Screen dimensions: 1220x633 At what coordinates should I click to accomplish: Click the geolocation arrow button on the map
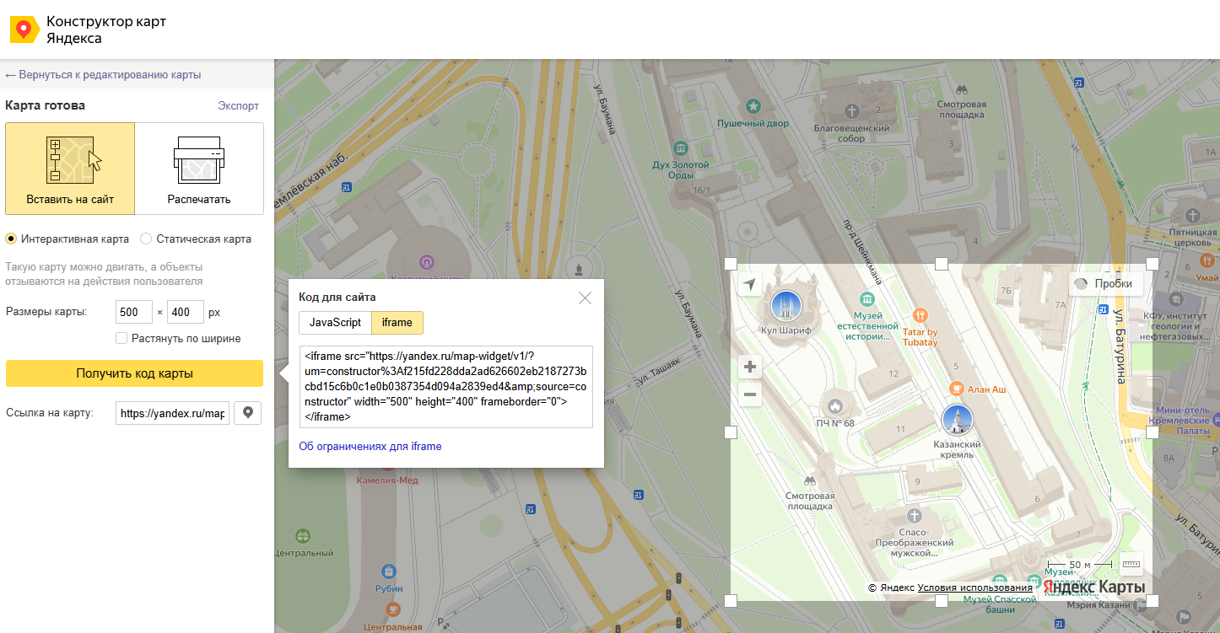750,284
